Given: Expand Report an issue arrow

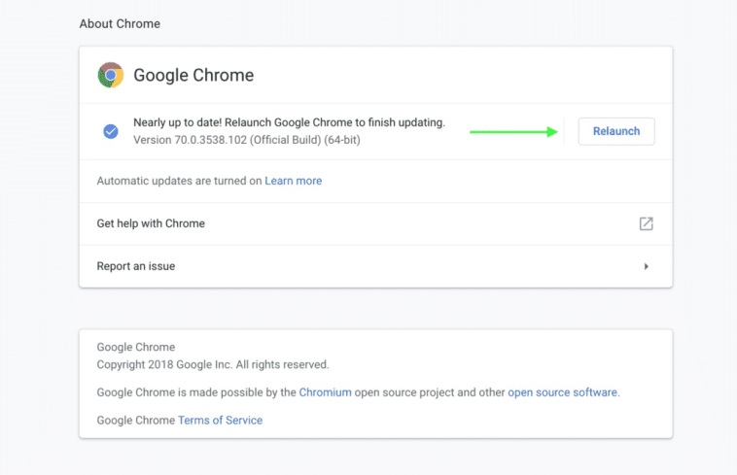Looking at the screenshot, I should (x=647, y=266).
